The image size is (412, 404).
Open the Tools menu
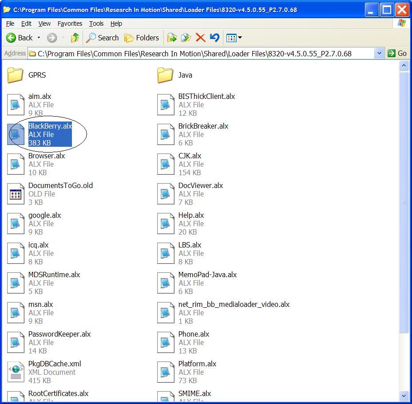(x=96, y=24)
